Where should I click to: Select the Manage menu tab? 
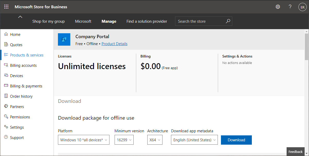tap(109, 21)
